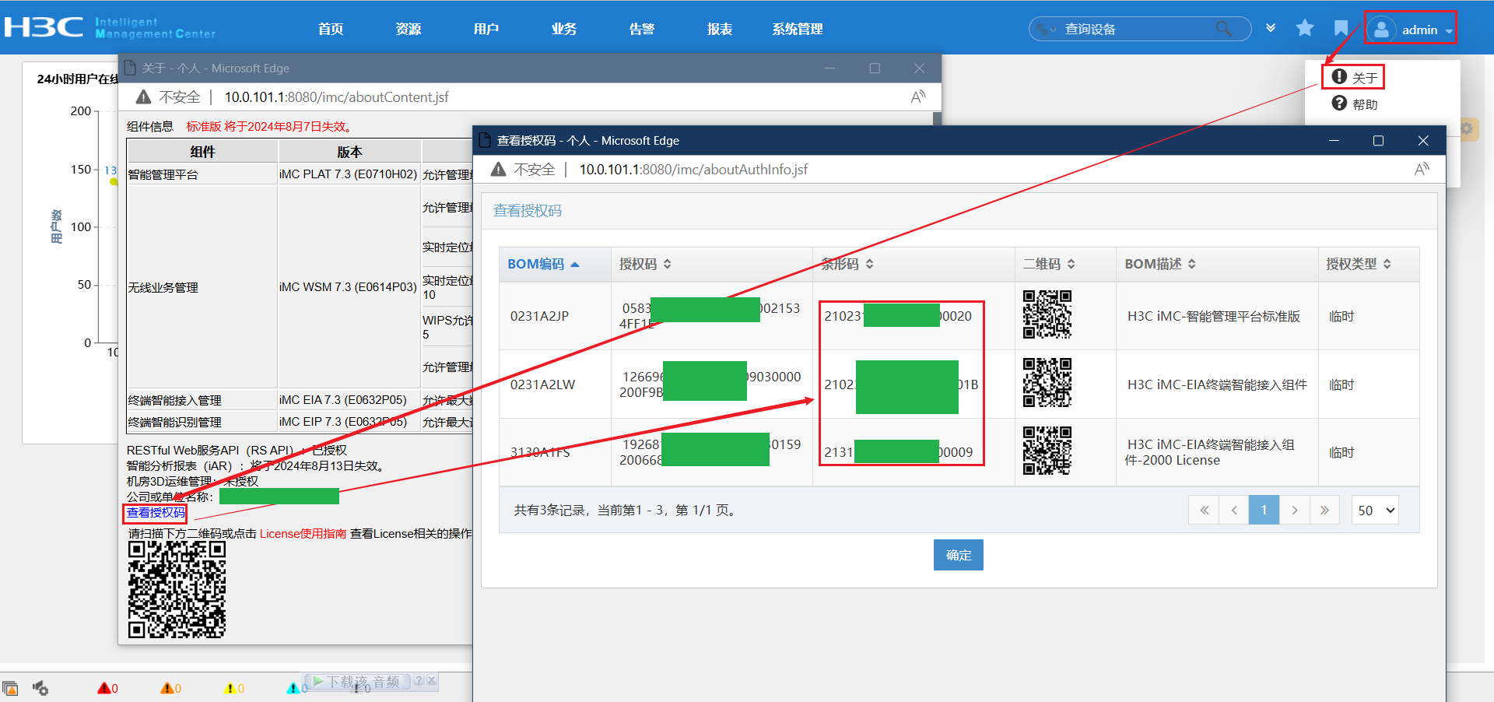Click the help question mark on the audio download bar
The width and height of the screenshot is (1494, 702).
click(x=419, y=681)
